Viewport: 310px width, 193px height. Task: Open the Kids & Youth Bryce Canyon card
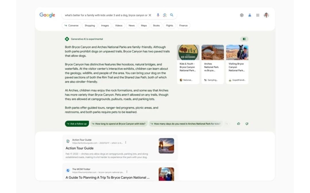tap(188, 64)
